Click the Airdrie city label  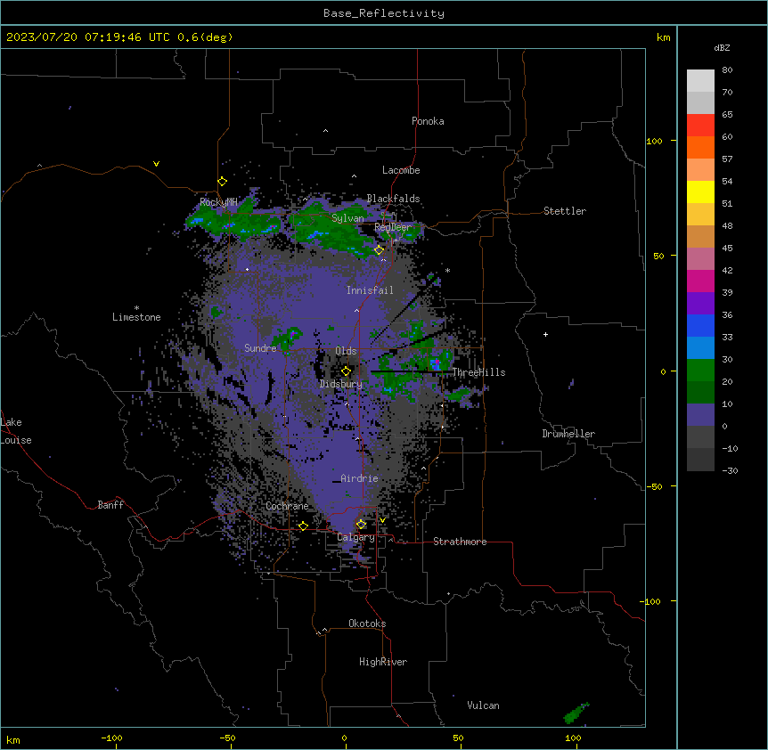(359, 478)
